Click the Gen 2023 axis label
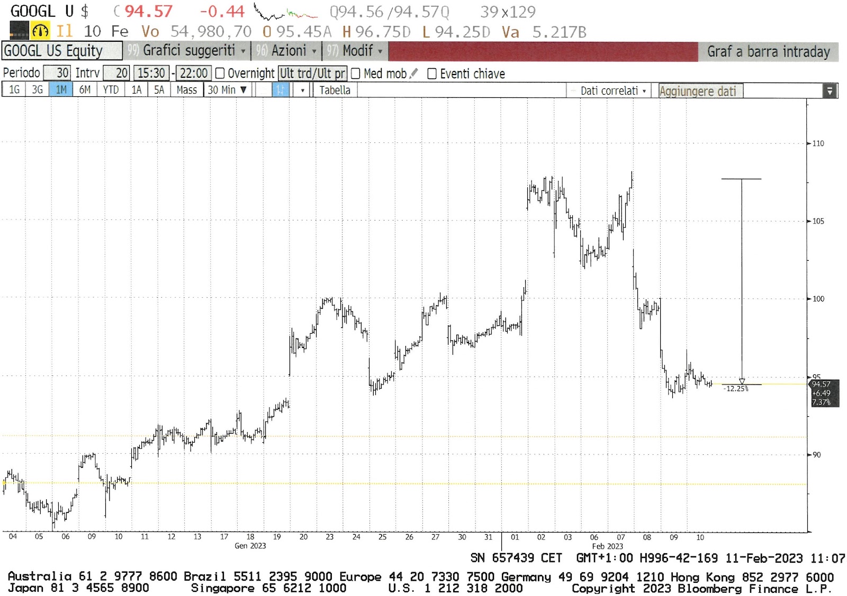This screenshot has height=596, width=847. [250, 546]
